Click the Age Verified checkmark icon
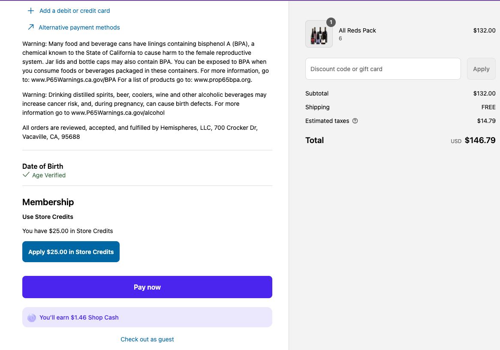Image resolution: width=500 pixels, height=350 pixels. coord(26,174)
